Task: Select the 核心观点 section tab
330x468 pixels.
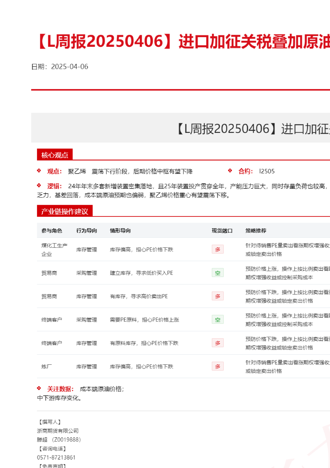Action: 55,155
